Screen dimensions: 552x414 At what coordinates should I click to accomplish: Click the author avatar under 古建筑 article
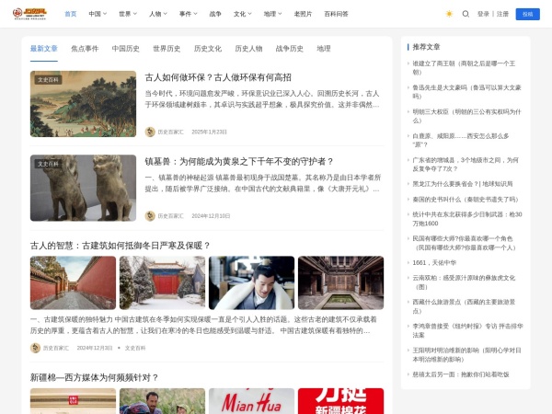coord(35,348)
